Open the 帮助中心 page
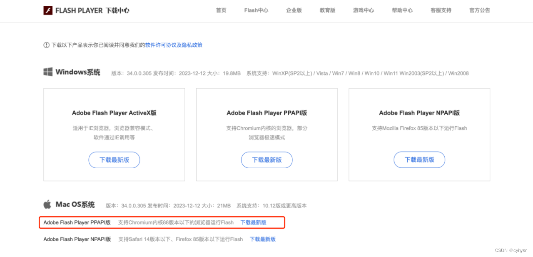 [x=402, y=10]
